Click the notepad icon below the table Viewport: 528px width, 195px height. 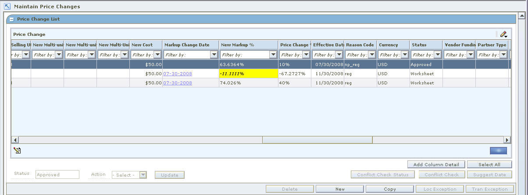(x=17, y=150)
